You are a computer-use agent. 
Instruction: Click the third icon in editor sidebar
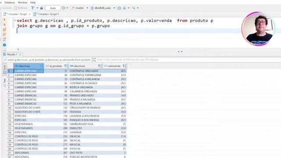pos(4,29)
